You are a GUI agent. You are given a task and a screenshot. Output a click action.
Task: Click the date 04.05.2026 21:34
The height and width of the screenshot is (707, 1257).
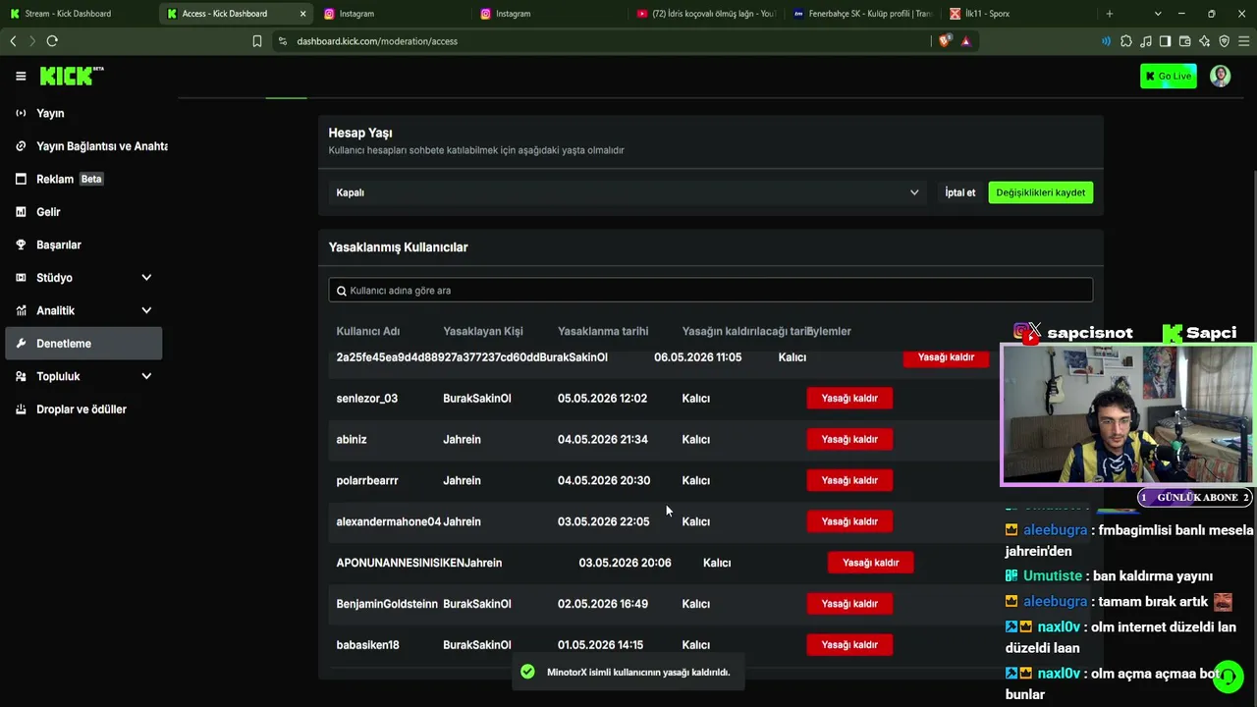pyautogui.click(x=603, y=439)
